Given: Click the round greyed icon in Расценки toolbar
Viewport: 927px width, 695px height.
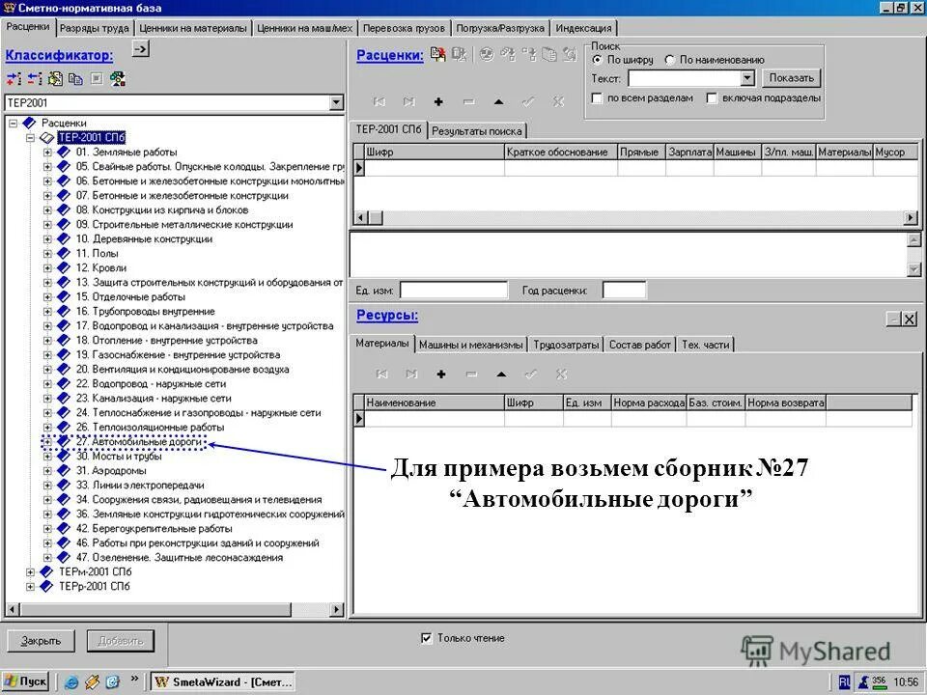Looking at the screenshot, I should click(x=487, y=54).
